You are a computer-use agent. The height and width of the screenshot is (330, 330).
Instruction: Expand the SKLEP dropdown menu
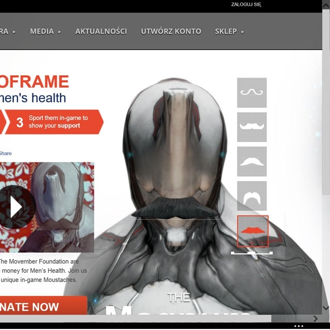coord(229,31)
